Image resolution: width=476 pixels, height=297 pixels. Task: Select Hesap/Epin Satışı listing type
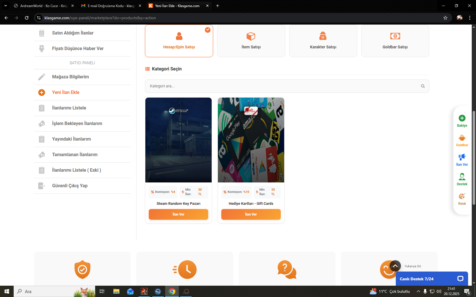click(179, 41)
